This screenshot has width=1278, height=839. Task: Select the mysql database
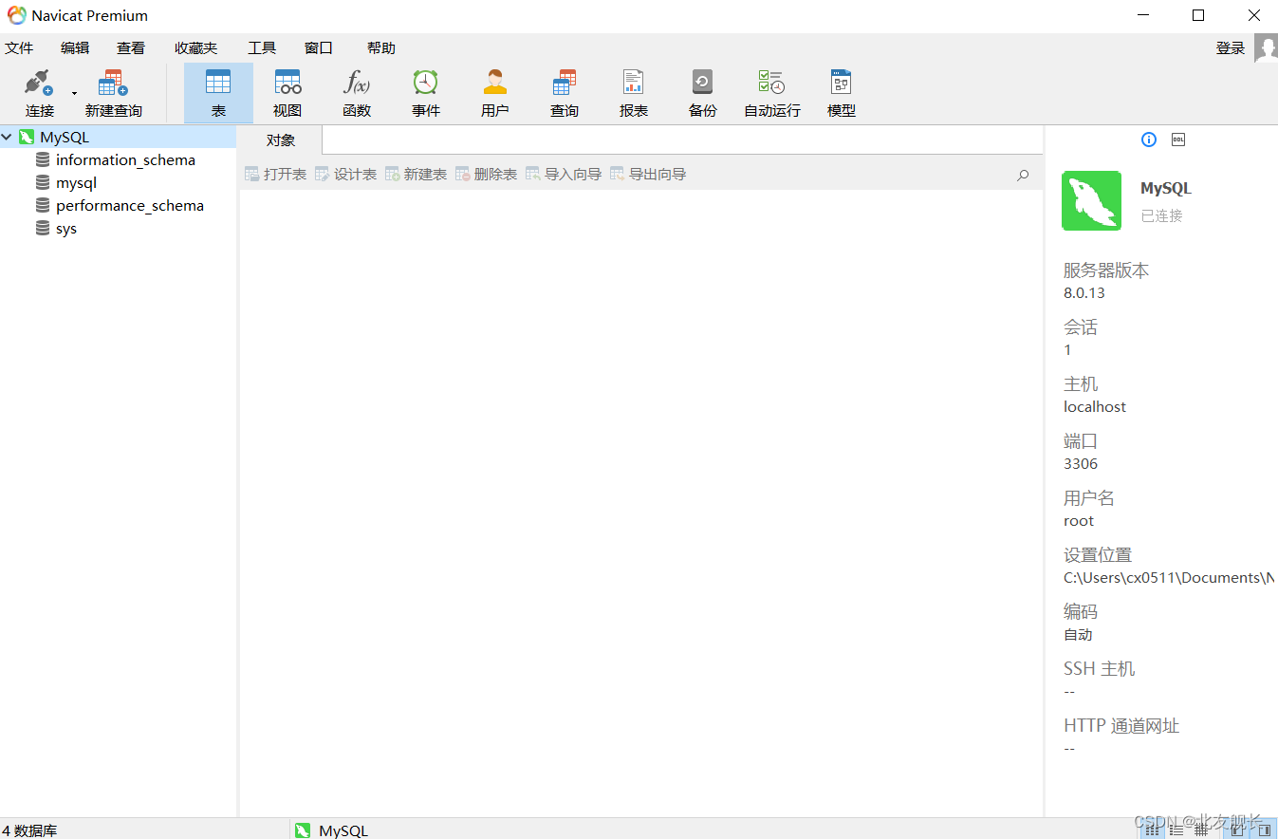(x=76, y=183)
